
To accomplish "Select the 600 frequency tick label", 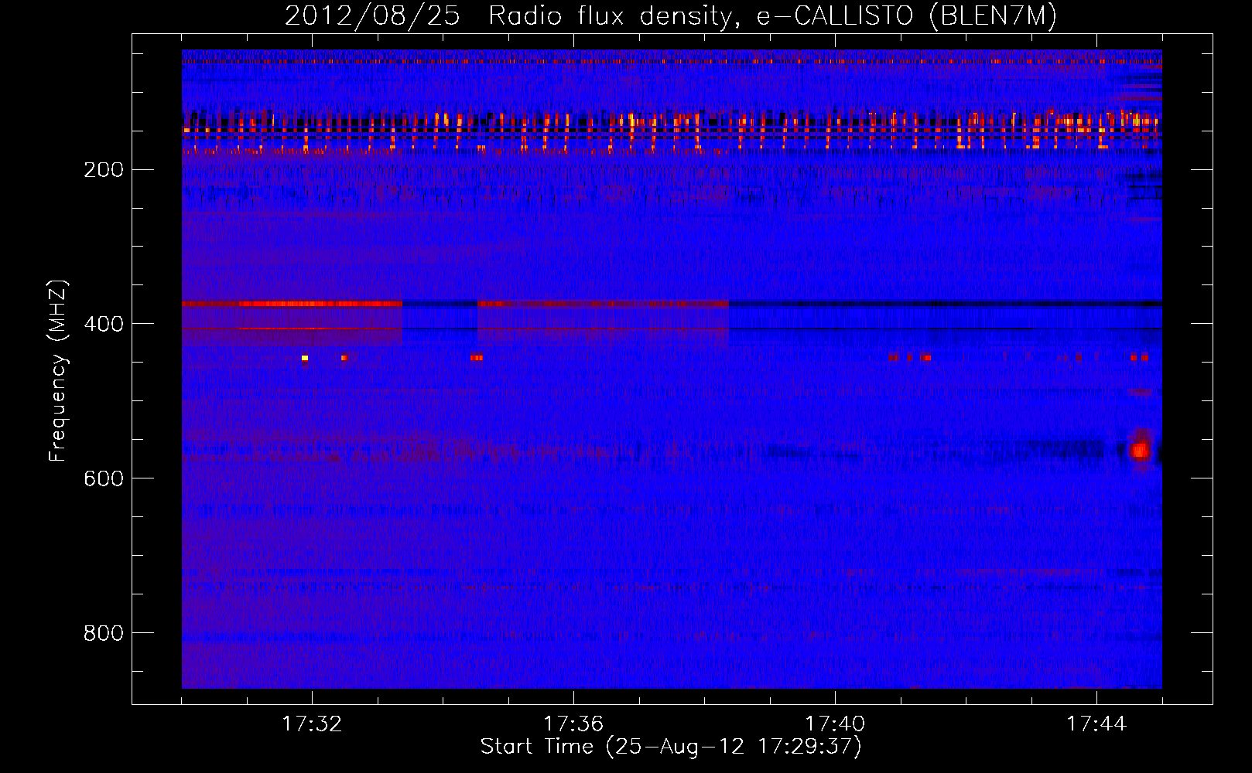I will tap(104, 478).
